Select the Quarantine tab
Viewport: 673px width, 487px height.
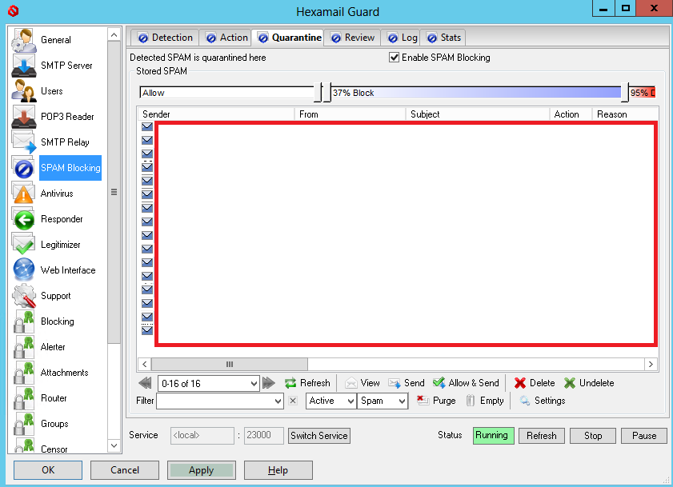(290, 38)
